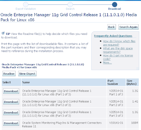Click the page title Media Pack for Linux x86
141x130 pixels.
point(69,17)
